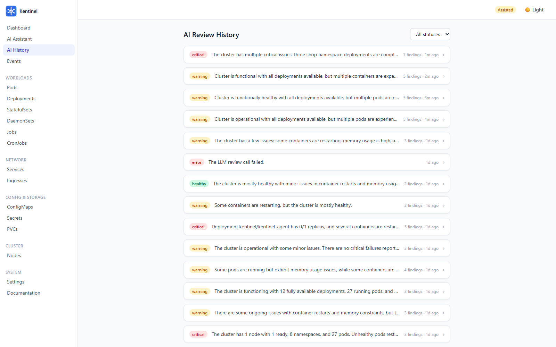Expand chevron of 'Cluster is operational with all' review
Viewport: 556px width, 347px height.
point(443,119)
